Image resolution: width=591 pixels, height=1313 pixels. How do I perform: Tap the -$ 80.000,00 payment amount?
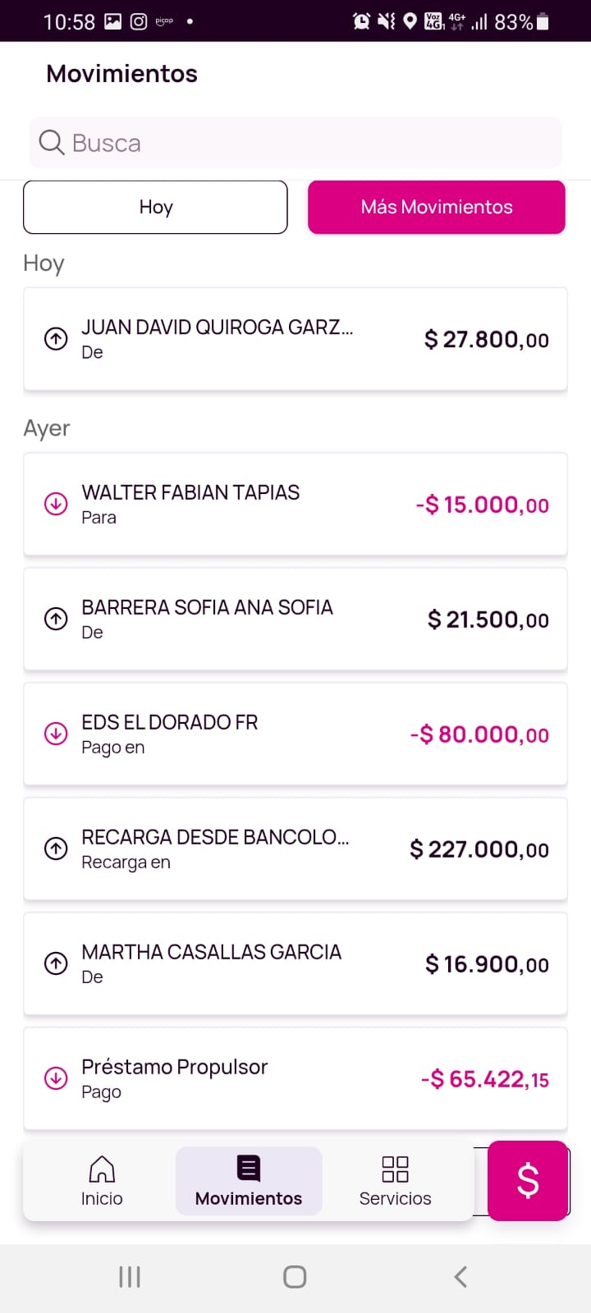tap(479, 734)
